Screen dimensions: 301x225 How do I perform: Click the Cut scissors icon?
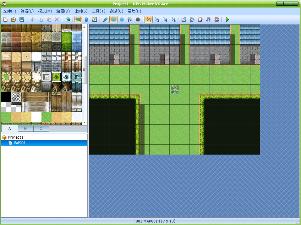tap(32, 19)
